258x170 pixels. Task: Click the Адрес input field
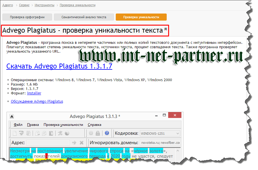point(48,143)
